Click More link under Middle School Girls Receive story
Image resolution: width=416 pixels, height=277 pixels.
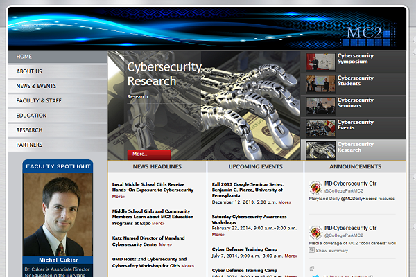coord(119,197)
